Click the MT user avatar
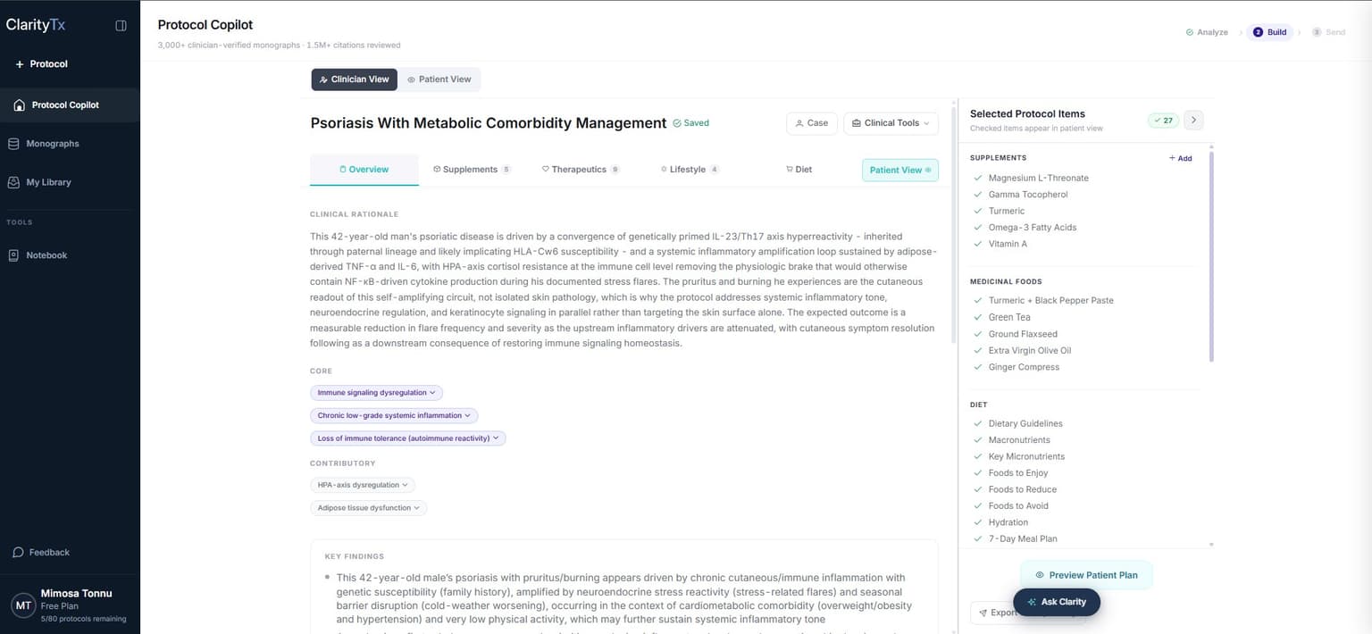This screenshot has width=1372, height=634. [23, 605]
